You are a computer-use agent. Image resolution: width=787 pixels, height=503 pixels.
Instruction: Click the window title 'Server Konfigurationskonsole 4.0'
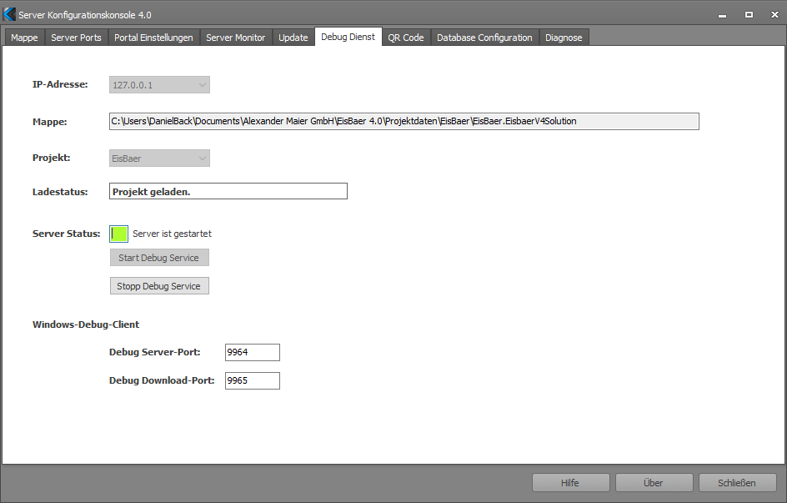click(x=85, y=15)
